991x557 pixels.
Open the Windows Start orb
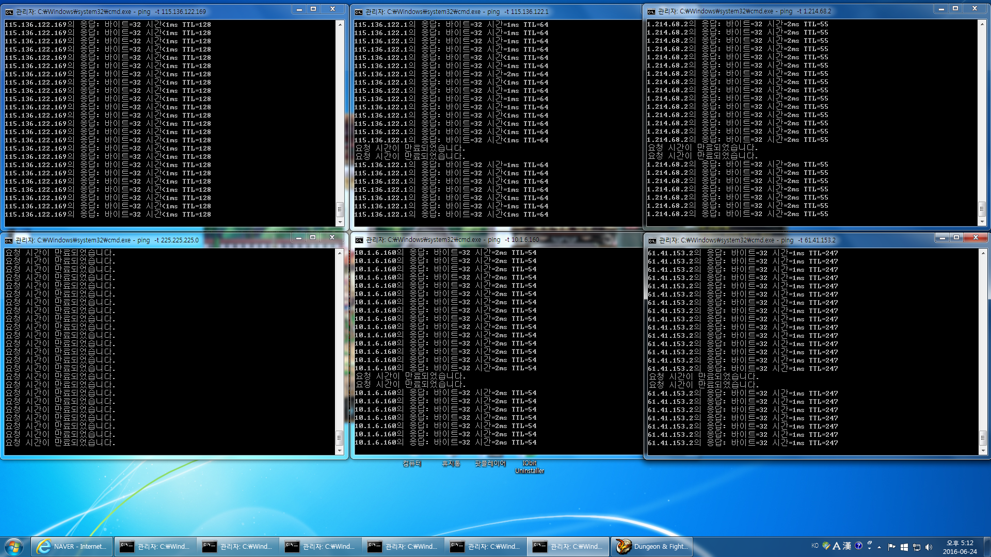[14, 546]
